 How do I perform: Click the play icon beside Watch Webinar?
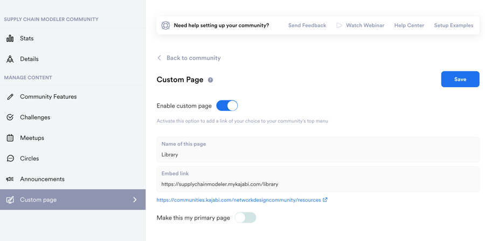pyautogui.click(x=339, y=25)
